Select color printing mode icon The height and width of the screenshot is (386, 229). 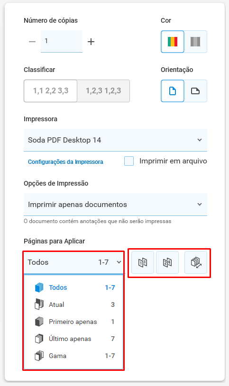coord(172,42)
